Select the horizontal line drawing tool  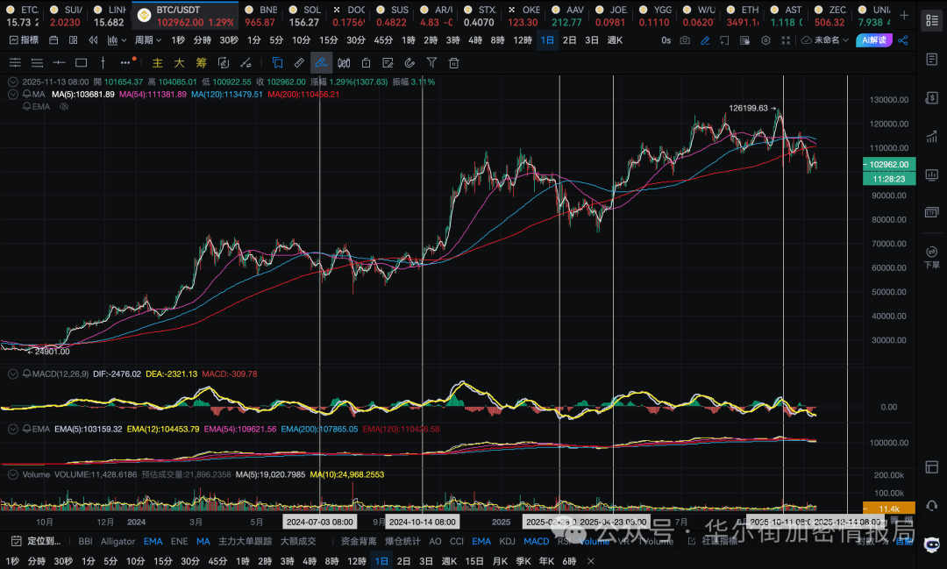60,63
